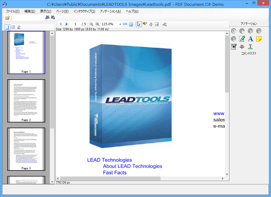The height and width of the screenshot is (197, 271).
Task: Open the 表示(V) menu
Action: point(46,11)
